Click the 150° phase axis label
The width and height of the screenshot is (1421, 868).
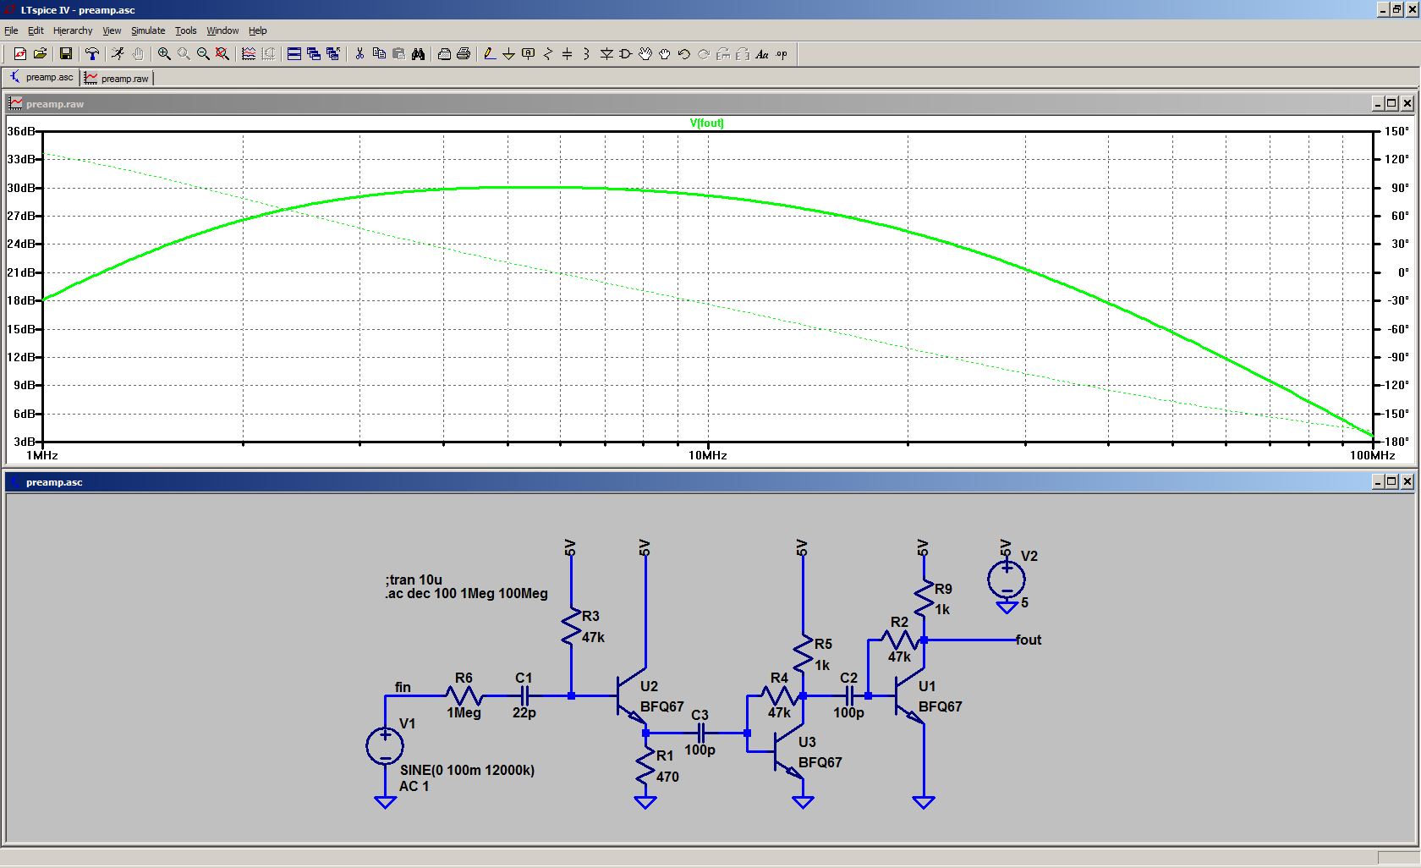[x=1397, y=131]
